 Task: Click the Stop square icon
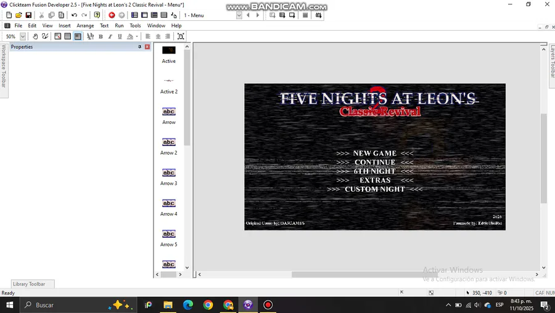305,15
